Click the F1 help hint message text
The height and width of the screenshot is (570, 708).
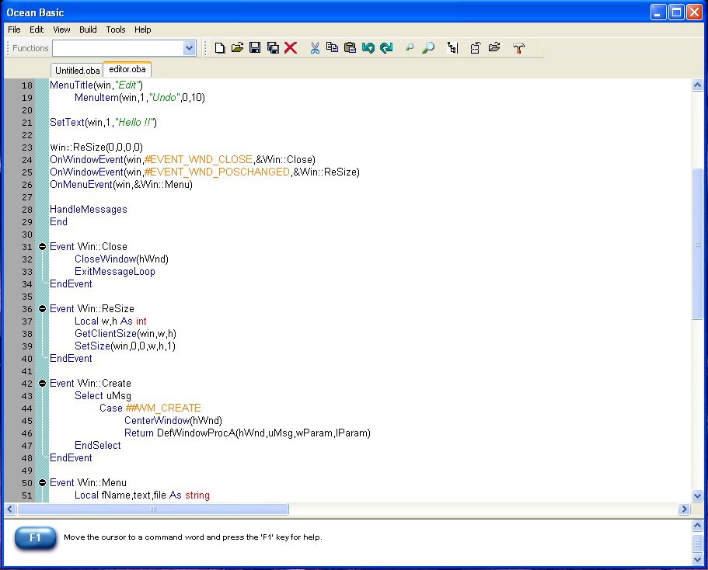tap(193, 537)
